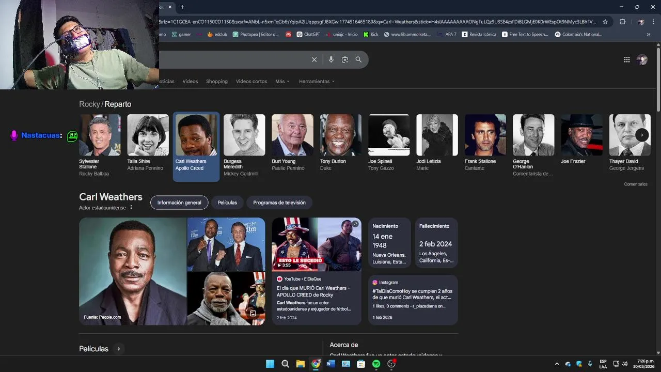
Task: Select the Información general chip
Action: pos(179,203)
